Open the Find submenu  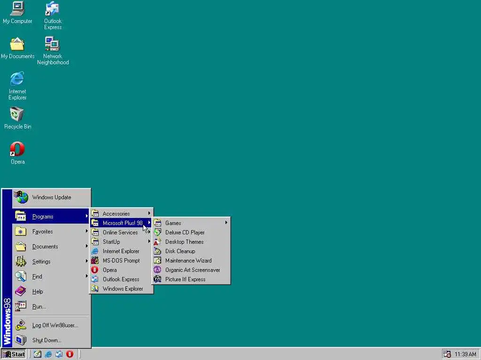tap(52, 277)
